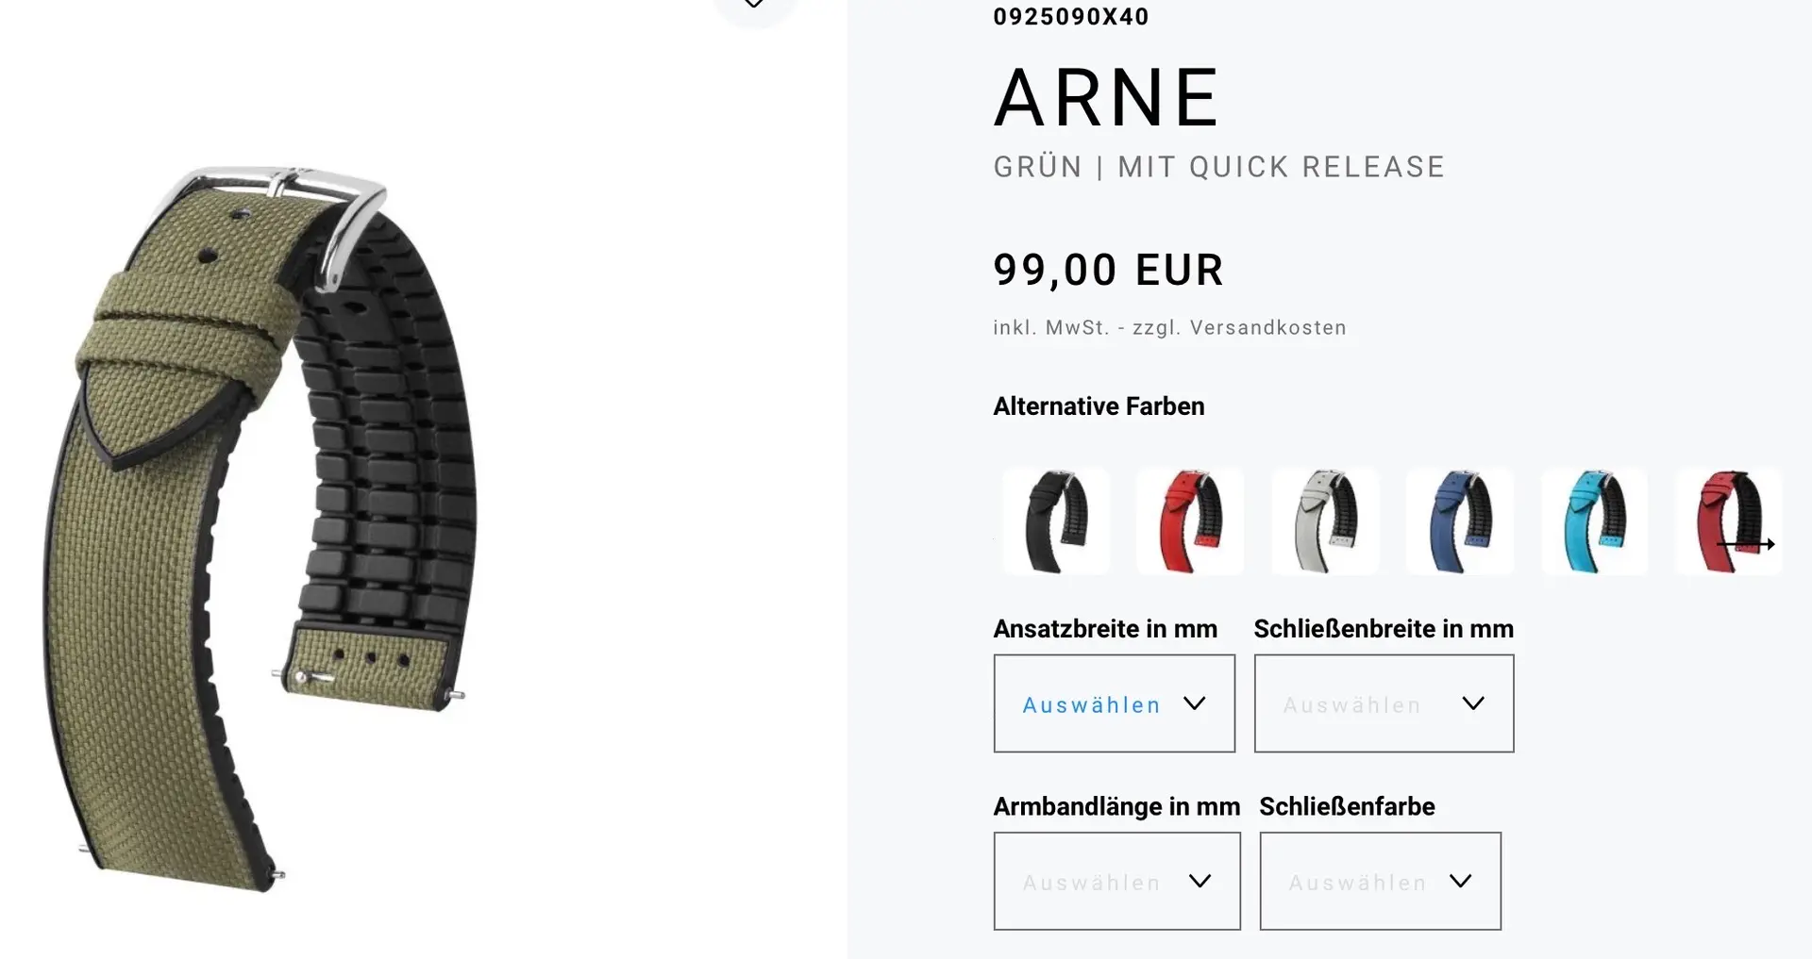Click the Ansatzbreite in mm label
Image resolution: width=1812 pixels, height=959 pixels.
[1105, 629]
